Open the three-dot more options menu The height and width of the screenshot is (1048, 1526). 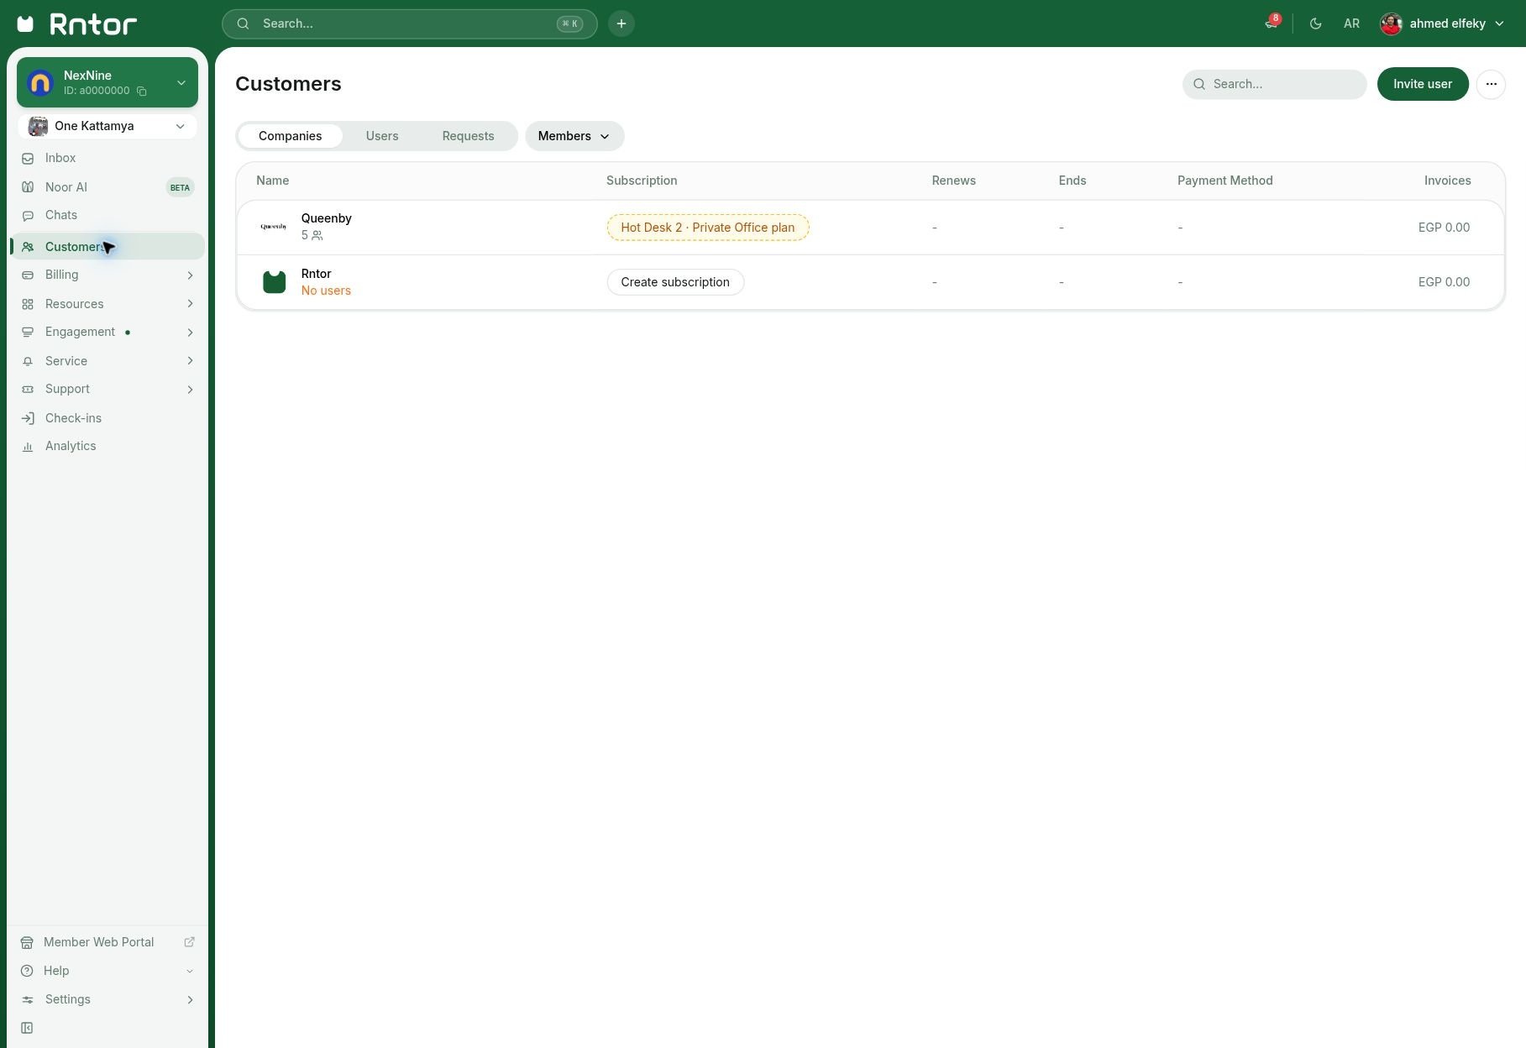(1491, 84)
